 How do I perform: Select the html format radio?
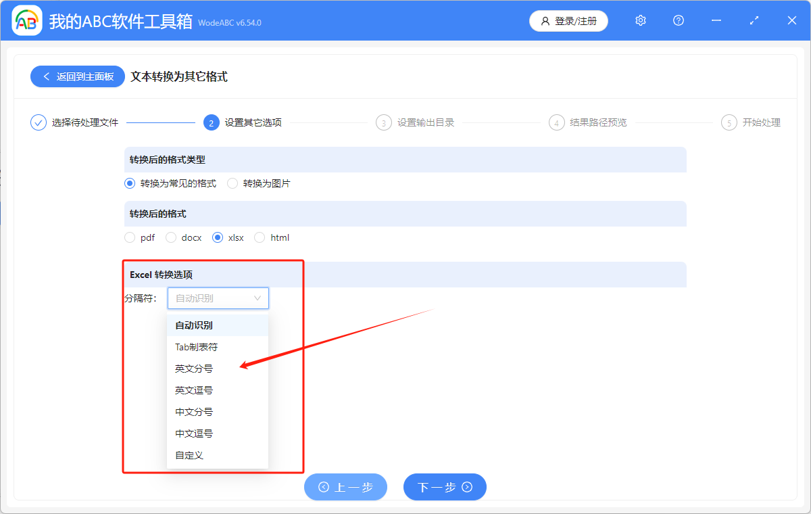(x=260, y=237)
